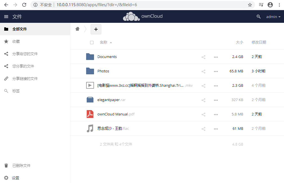Open the hamburger app menu
Image resolution: width=284 pixels, height=183 pixels.
tap(6, 17)
